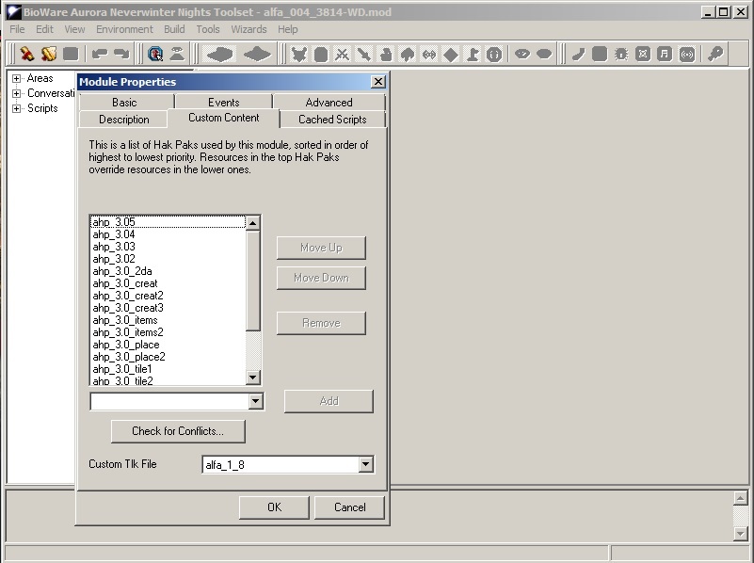Switch to the Cached Scripts tab
The width and height of the screenshot is (754, 563).
pyautogui.click(x=332, y=120)
